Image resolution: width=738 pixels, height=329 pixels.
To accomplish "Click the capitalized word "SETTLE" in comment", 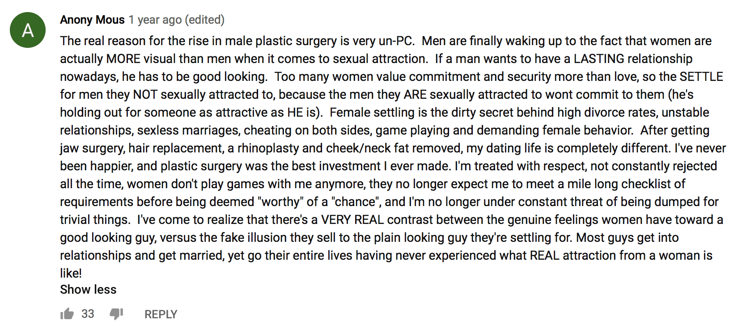I will tap(701, 76).
